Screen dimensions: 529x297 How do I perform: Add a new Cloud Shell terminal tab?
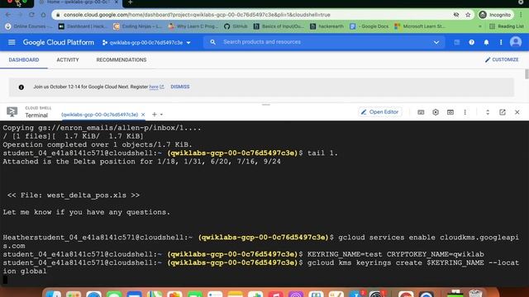pyautogui.click(x=155, y=115)
